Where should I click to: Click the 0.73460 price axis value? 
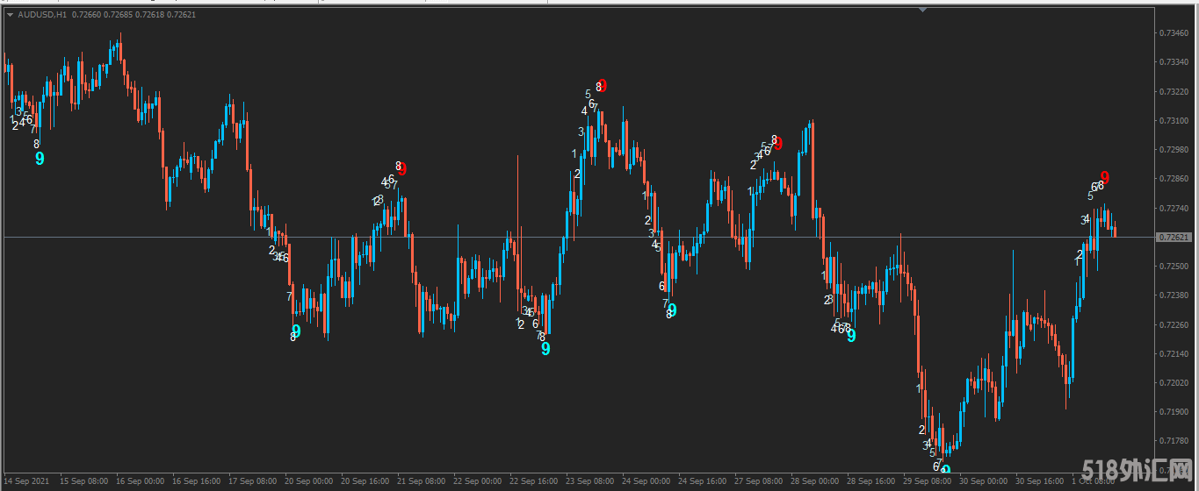point(1172,33)
